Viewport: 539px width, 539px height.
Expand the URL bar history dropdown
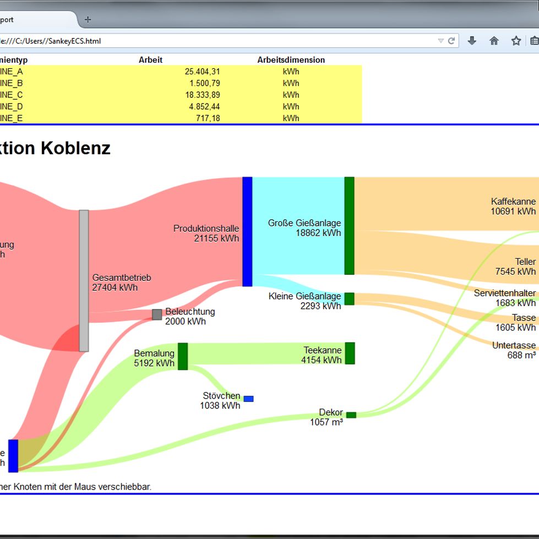[x=440, y=41]
